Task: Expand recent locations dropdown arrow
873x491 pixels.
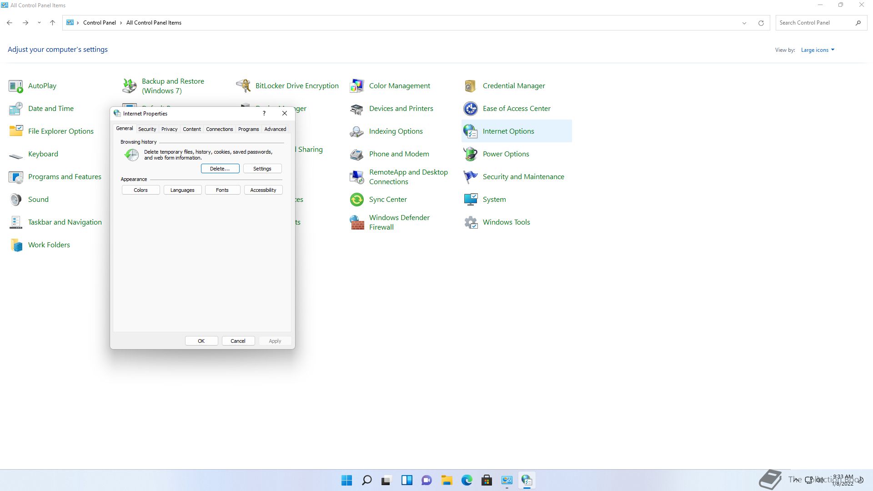Action: click(39, 23)
